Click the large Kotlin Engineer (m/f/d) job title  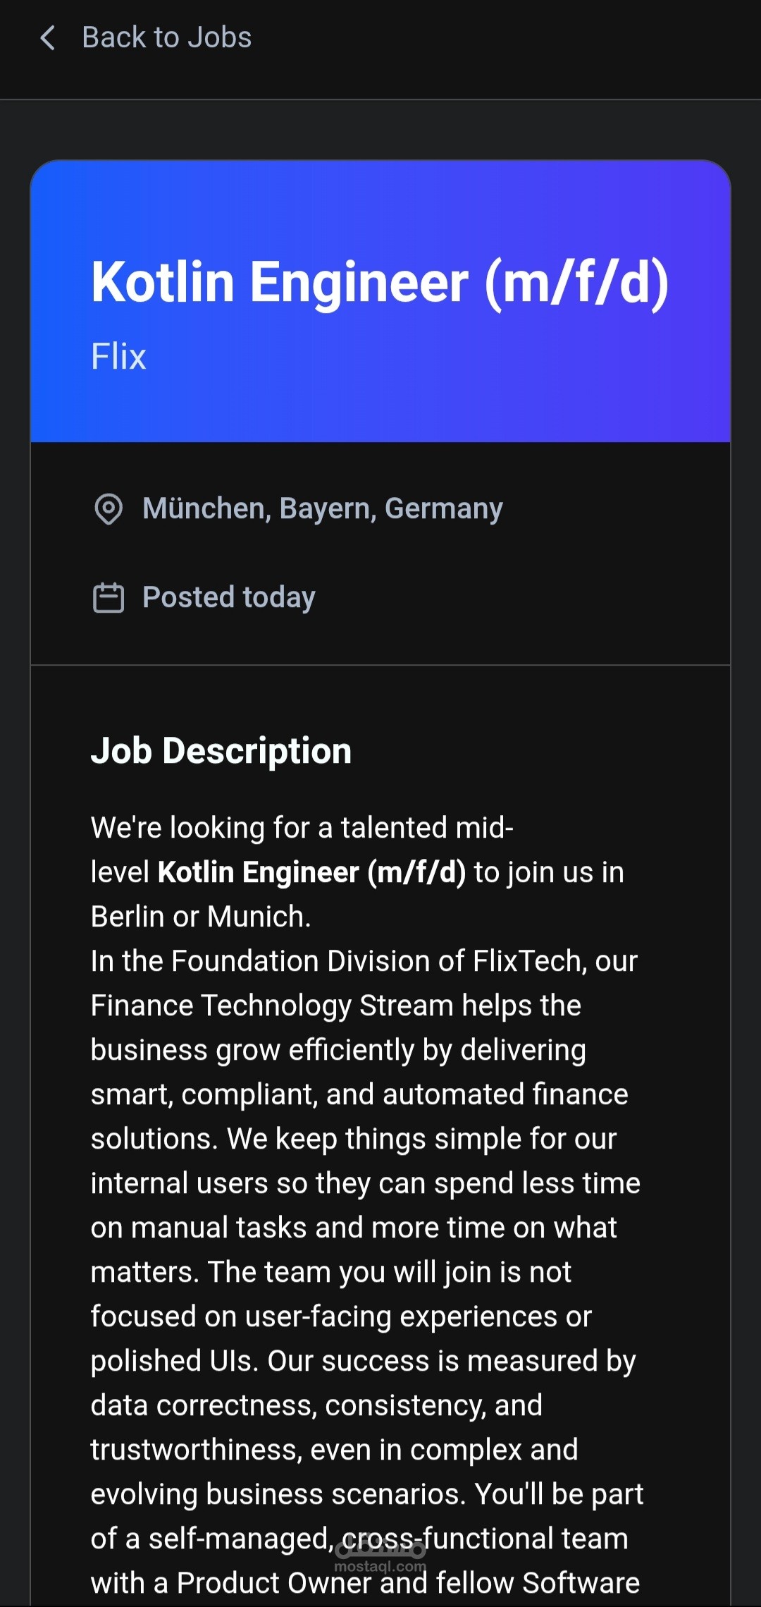coord(380,282)
